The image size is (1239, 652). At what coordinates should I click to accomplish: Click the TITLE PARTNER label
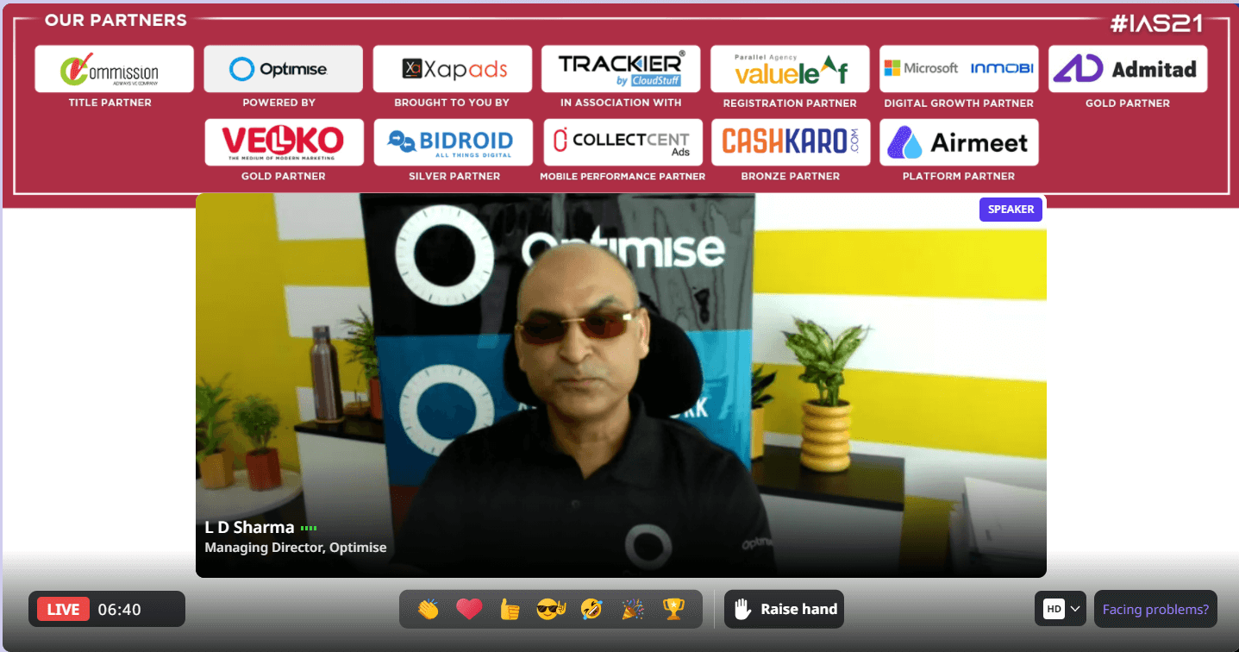[110, 103]
